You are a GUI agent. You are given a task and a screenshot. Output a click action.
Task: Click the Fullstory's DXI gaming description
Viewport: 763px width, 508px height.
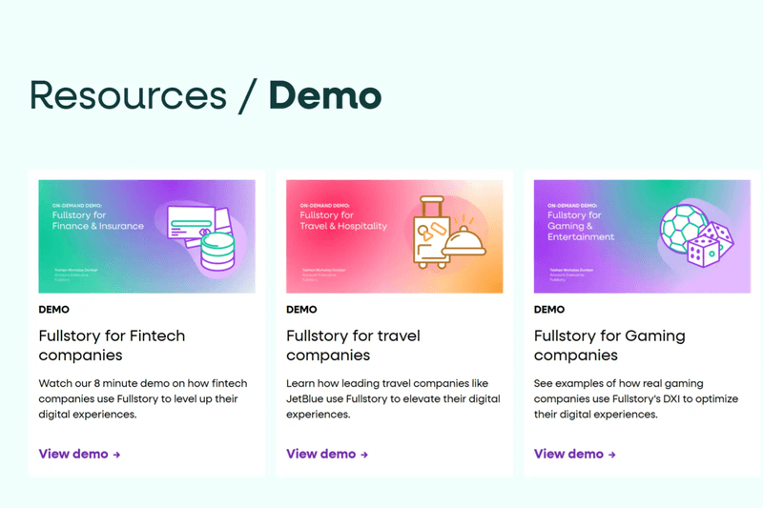pos(636,399)
